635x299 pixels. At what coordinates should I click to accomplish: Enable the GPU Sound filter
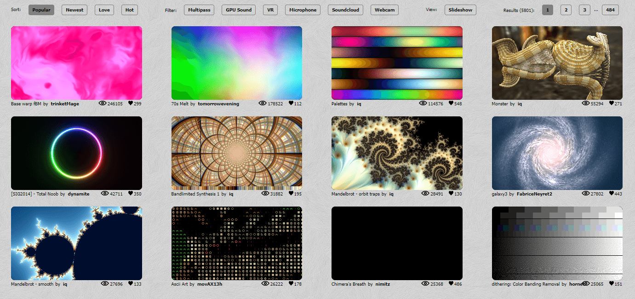[x=238, y=10]
